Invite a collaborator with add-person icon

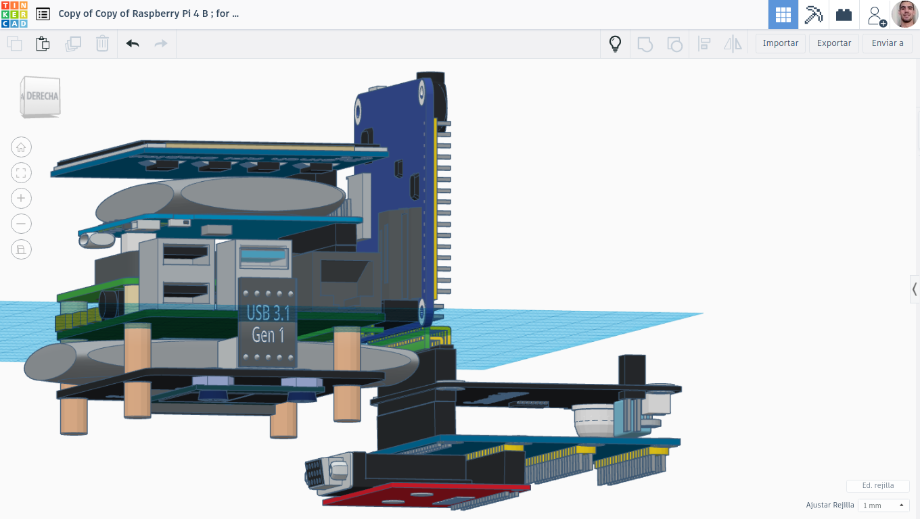point(875,15)
